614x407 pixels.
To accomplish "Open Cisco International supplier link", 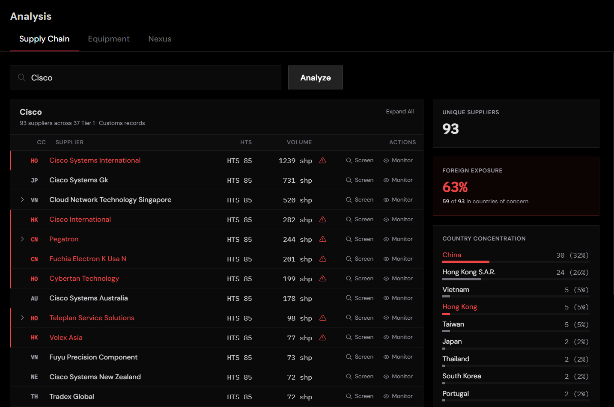I will (80, 220).
